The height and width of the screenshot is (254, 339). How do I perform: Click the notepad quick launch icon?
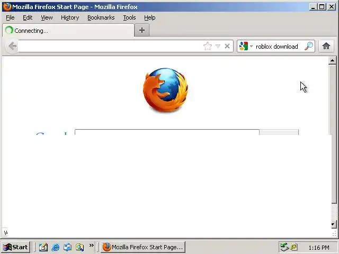pyautogui.click(x=43, y=247)
